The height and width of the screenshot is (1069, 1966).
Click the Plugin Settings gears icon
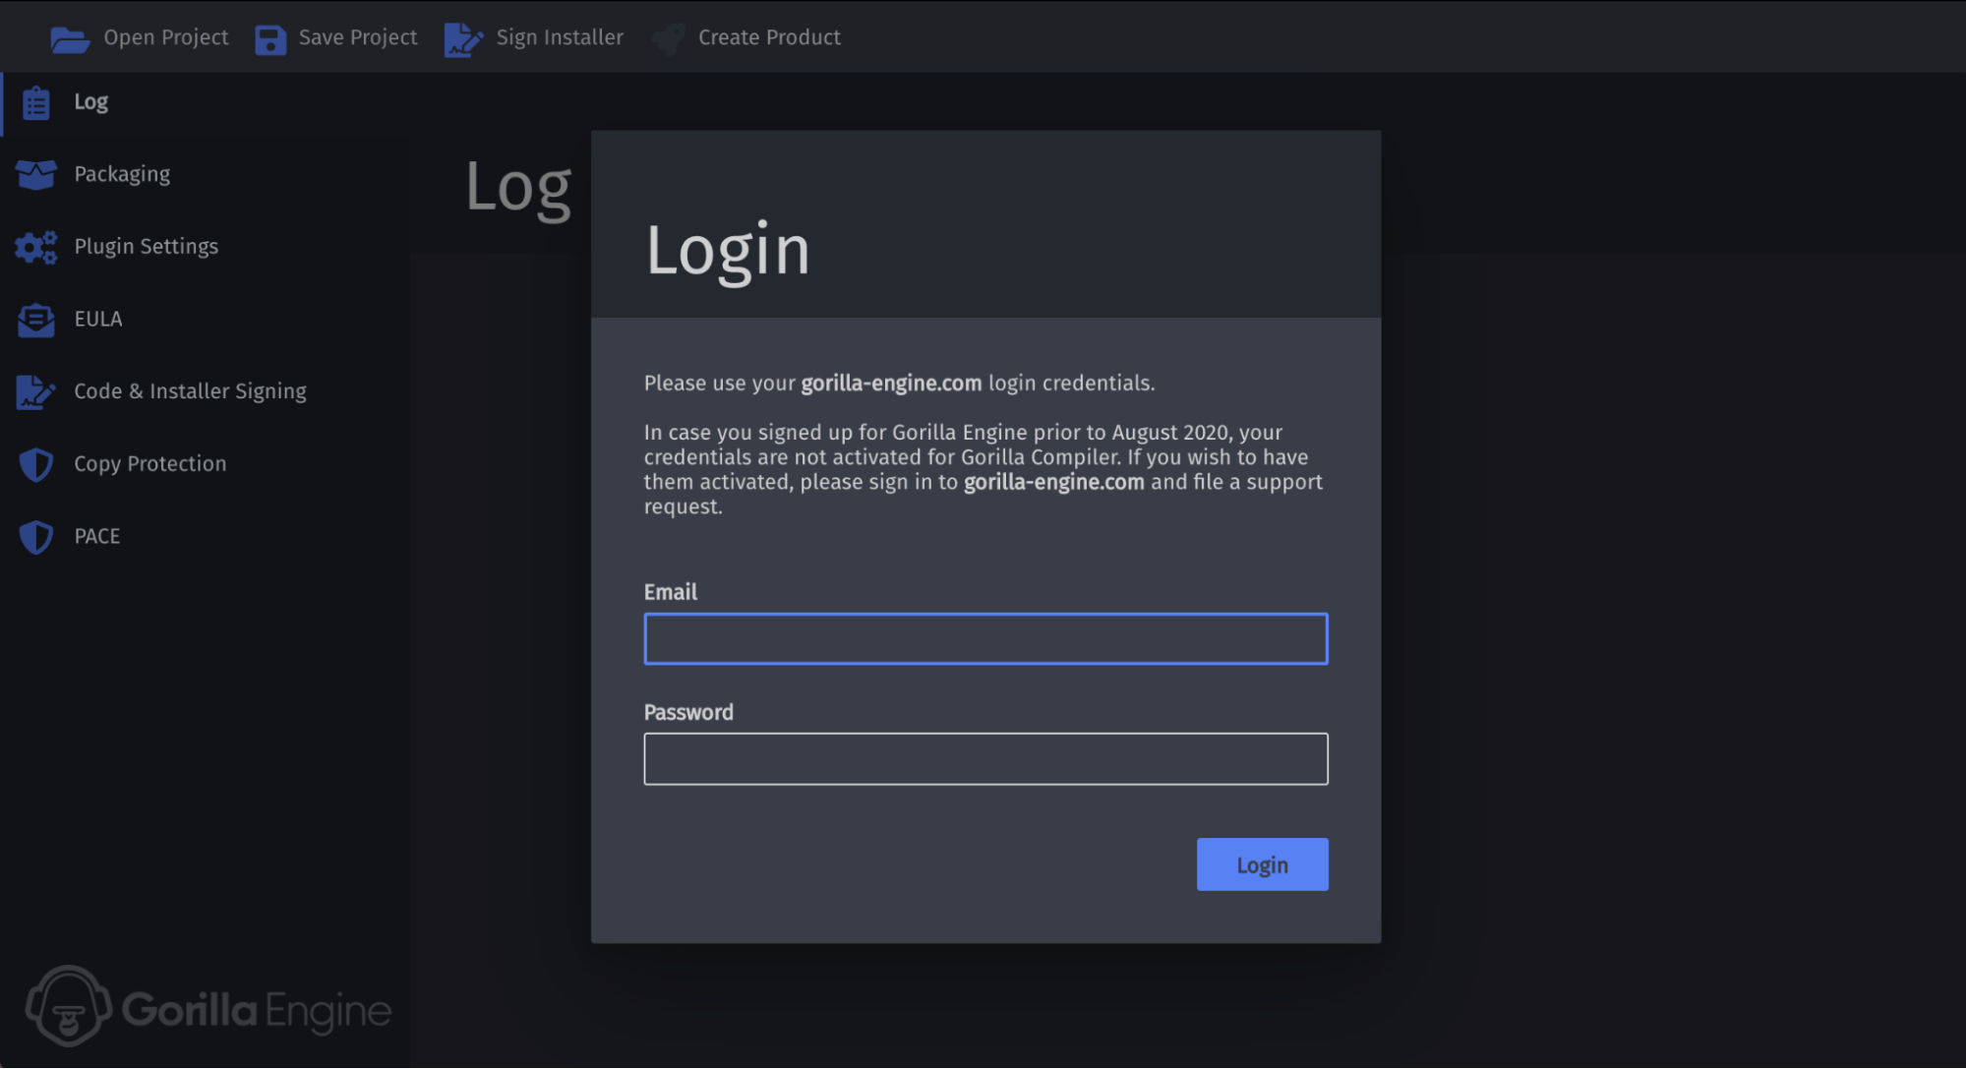(36, 247)
